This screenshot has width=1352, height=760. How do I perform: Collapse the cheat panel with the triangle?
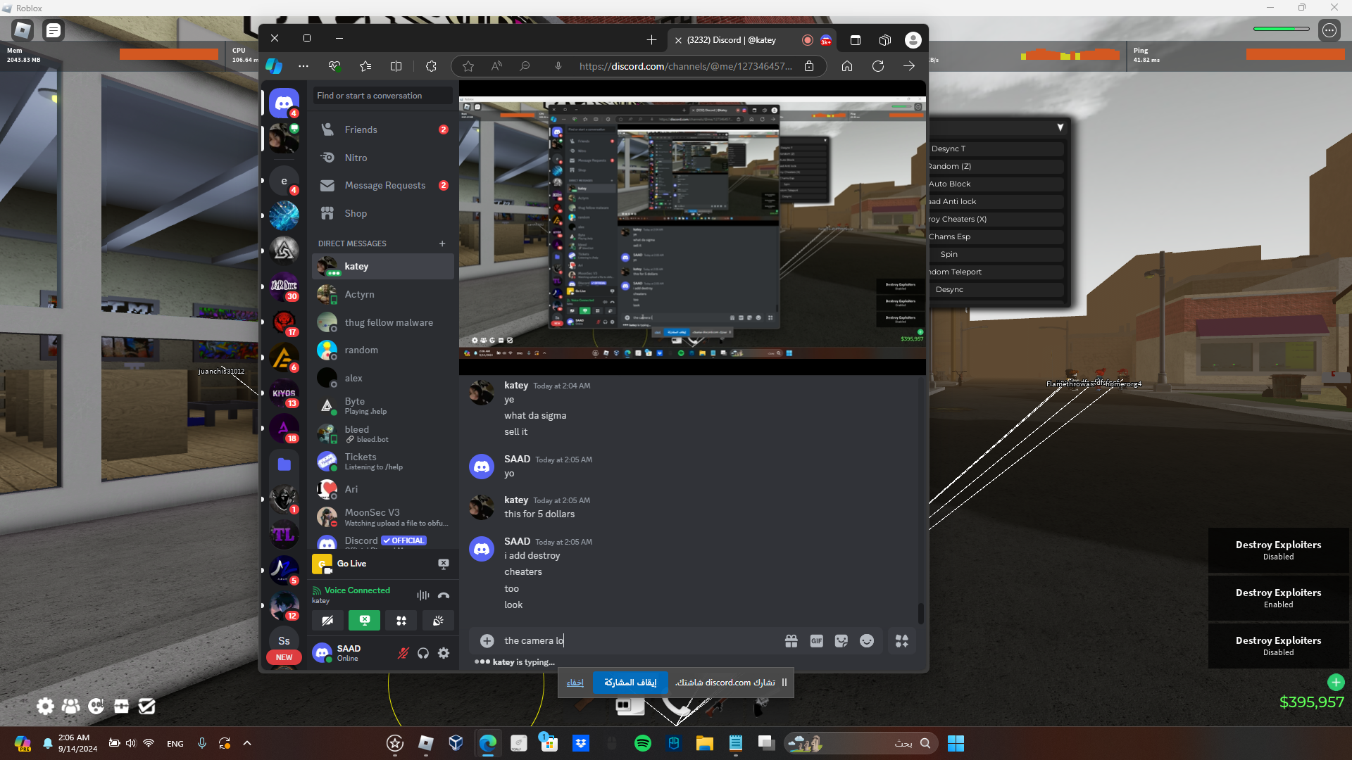1060,127
